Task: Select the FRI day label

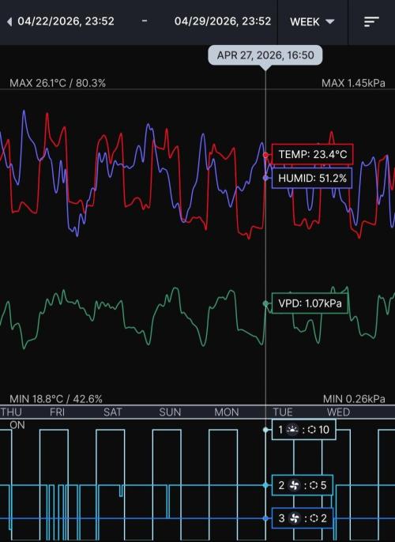Action: pyautogui.click(x=58, y=412)
